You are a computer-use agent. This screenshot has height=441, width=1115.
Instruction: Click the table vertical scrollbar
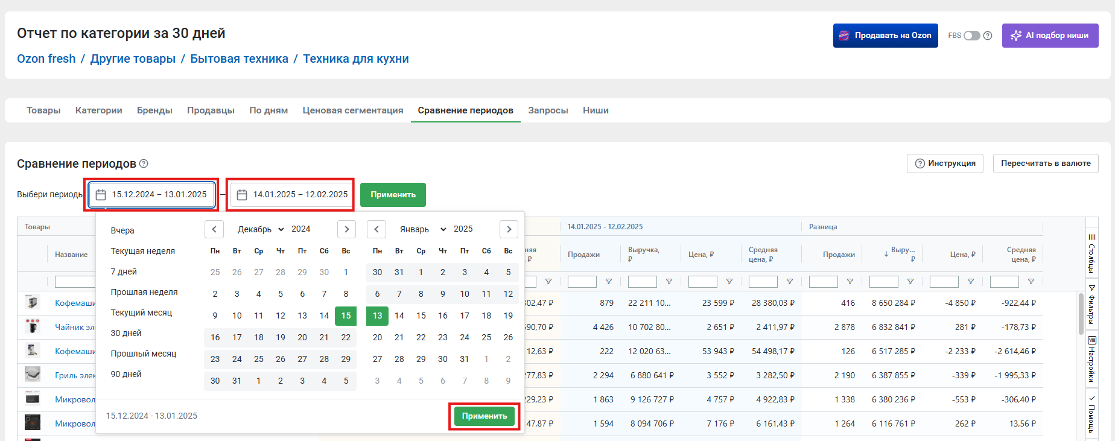point(1081,314)
